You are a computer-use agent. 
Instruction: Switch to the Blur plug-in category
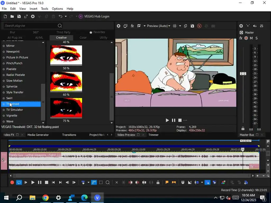coord(12,32)
